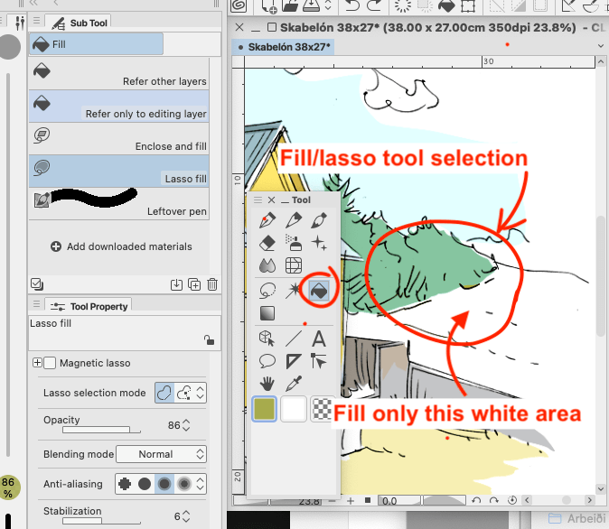
Task: Select the Liquify tool
Action: tap(294, 266)
